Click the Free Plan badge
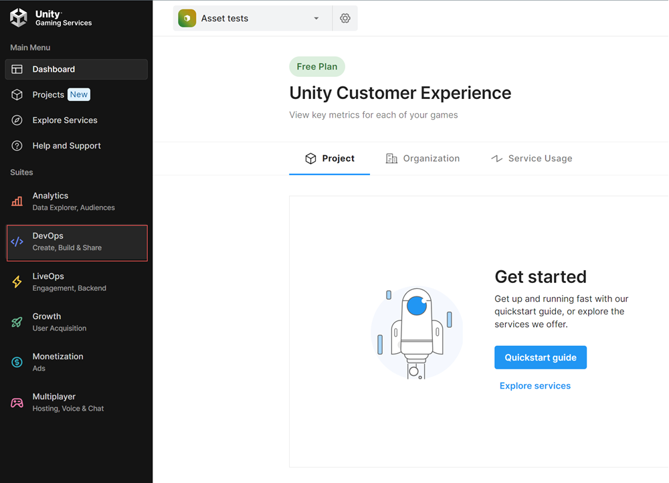Image resolution: width=669 pixels, height=483 pixels. [317, 67]
